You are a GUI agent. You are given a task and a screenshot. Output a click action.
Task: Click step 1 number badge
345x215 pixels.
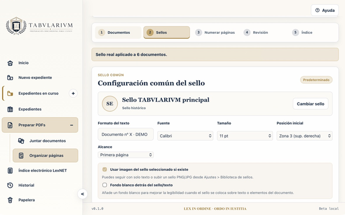(101, 32)
